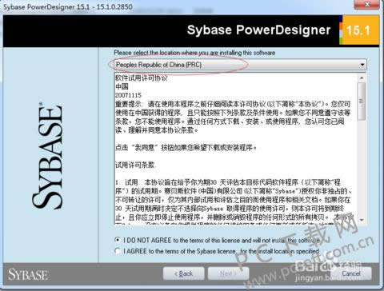The height and width of the screenshot is (291, 384).
Task: Click license text scrollbar up arrow
Action: click(362, 78)
